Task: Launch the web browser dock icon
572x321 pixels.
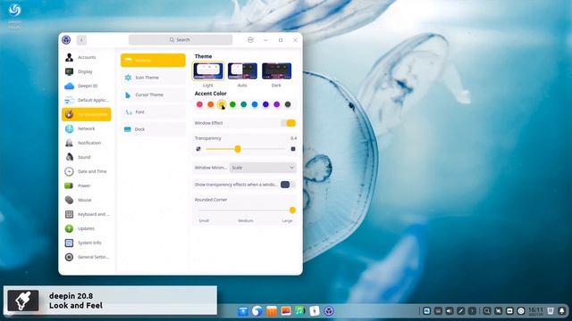Action: (257, 311)
